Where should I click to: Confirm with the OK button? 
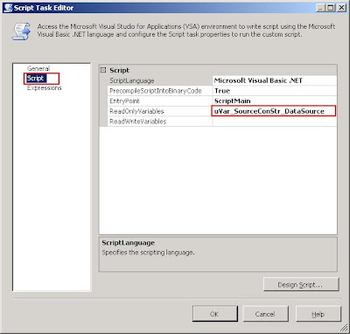pyautogui.click(x=214, y=314)
